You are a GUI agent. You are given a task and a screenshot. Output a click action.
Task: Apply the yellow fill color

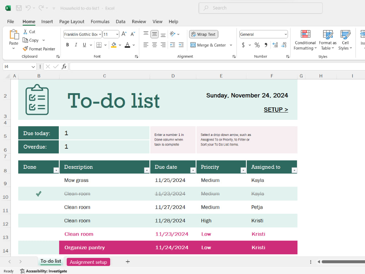(x=114, y=45)
